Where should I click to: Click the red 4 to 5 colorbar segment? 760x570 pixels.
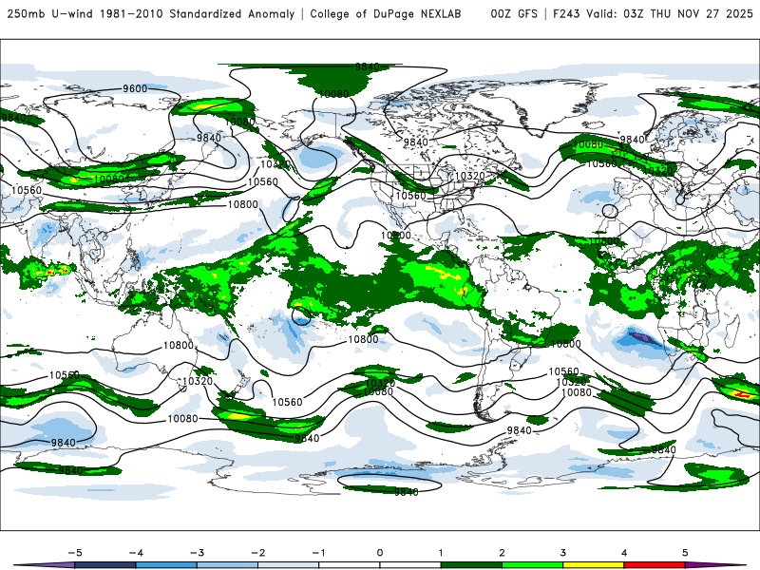[x=655, y=565]
